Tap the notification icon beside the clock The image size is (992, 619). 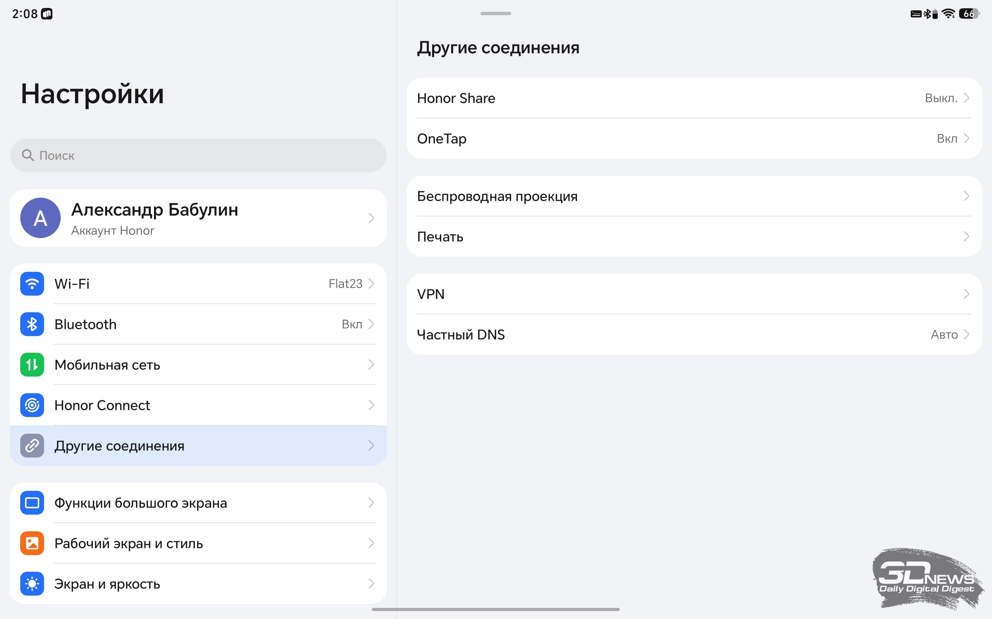(47, 14)
